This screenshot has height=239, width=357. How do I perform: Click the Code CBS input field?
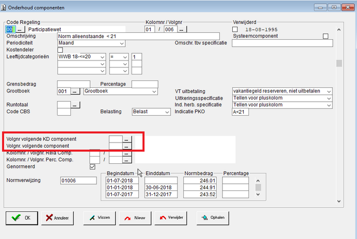tap(64, 112)
